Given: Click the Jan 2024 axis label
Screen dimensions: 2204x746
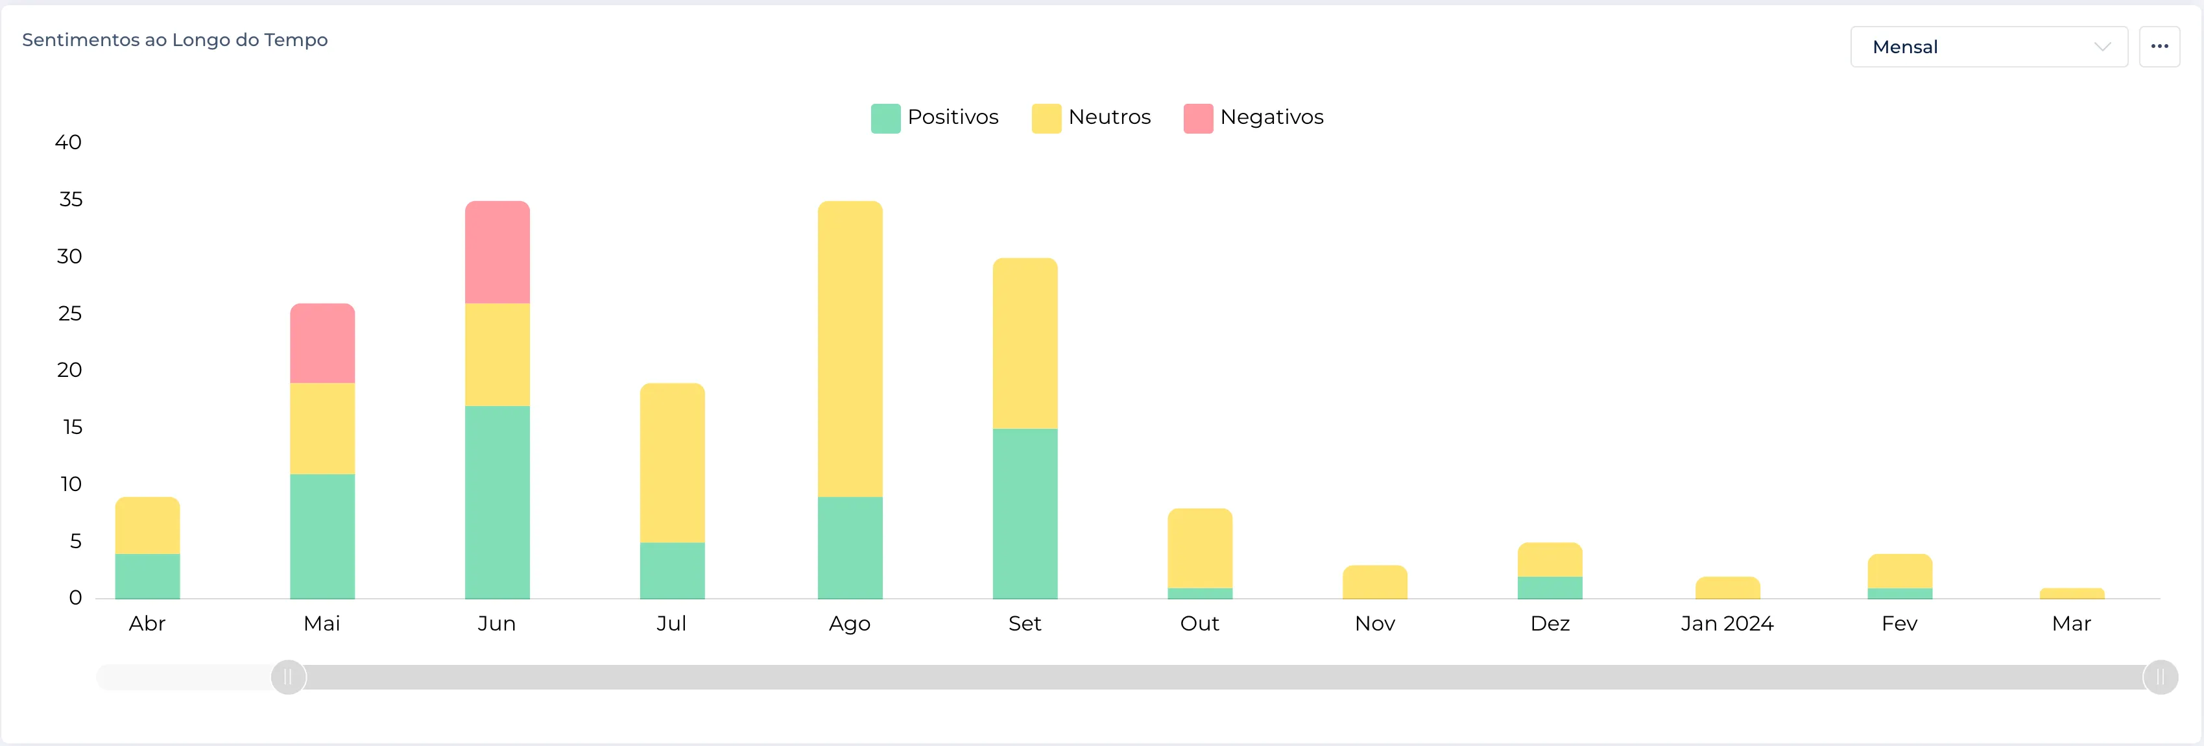Looking at the screenshot, I should (x=1727, y=623).
